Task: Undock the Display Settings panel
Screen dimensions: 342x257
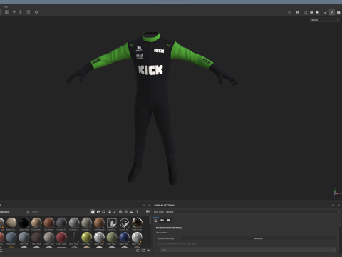Action: tap(333, 205)
